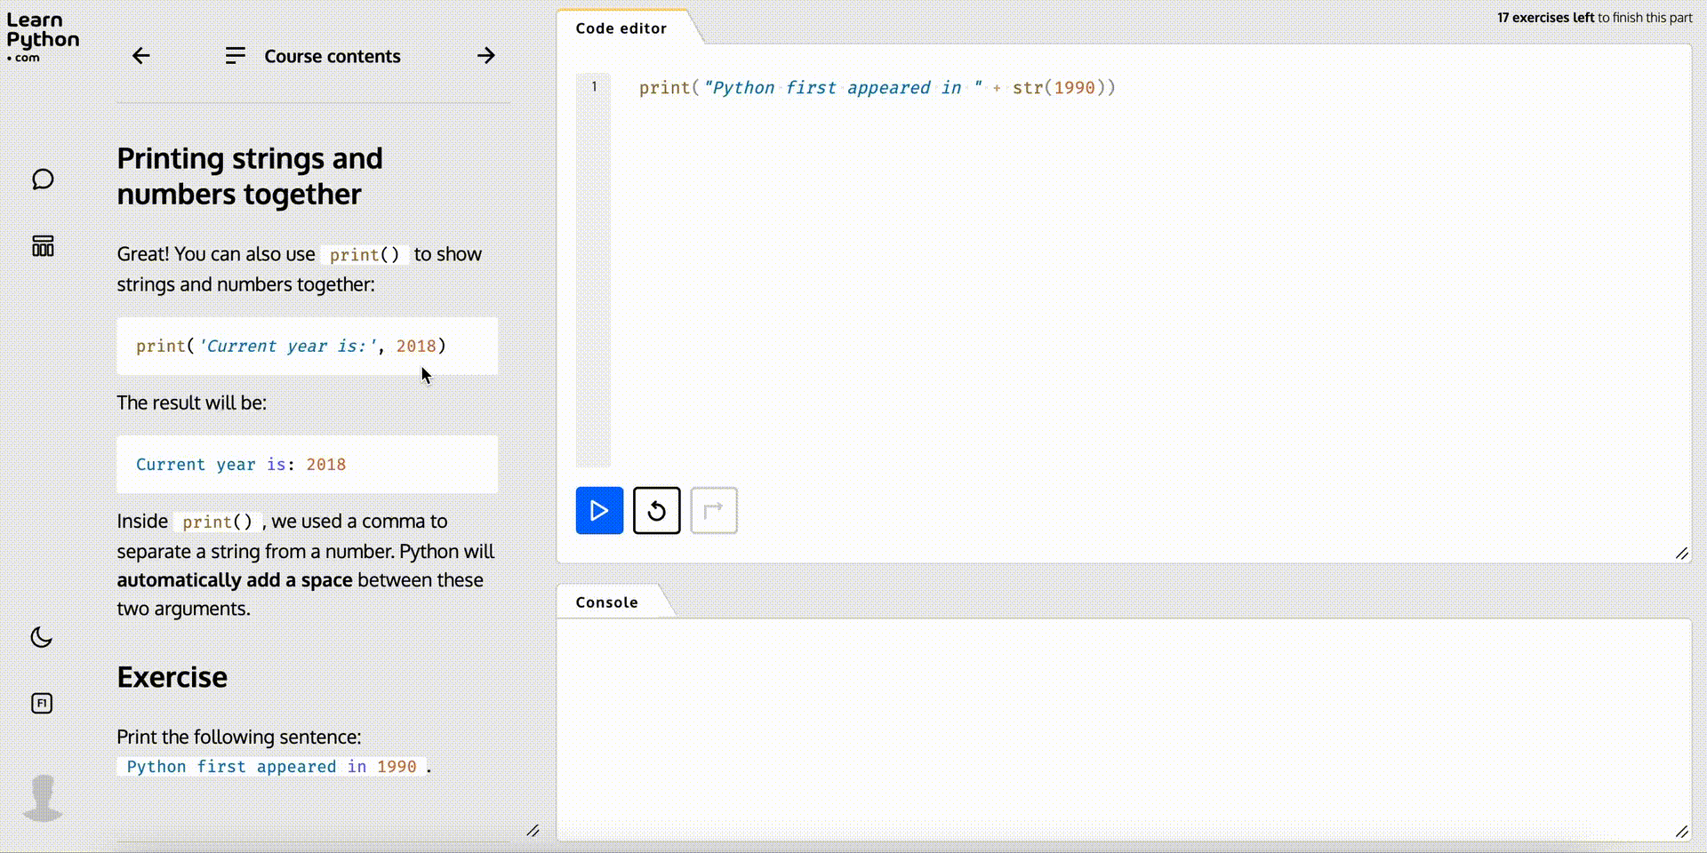Advance to next lesson with right arrow
The height and width of the screenshot is (853, 1707).
[x=485, y=55]
